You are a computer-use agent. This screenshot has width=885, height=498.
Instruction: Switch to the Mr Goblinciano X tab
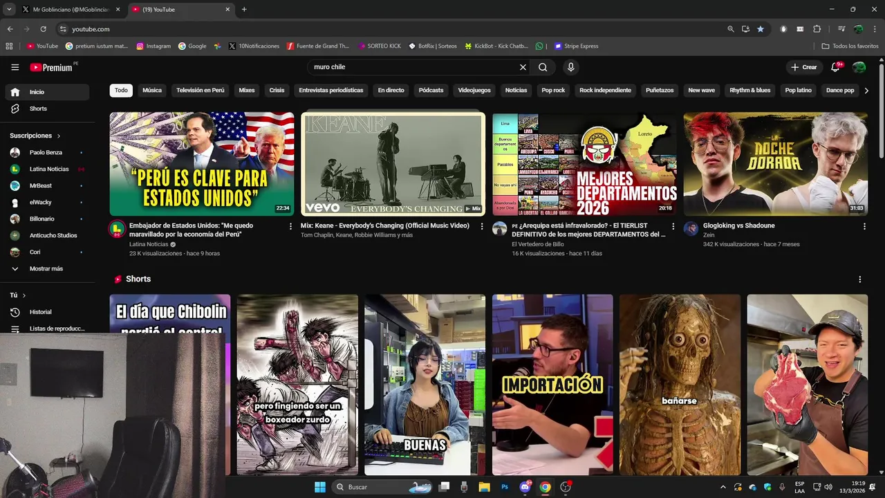[x=71, y=10]
